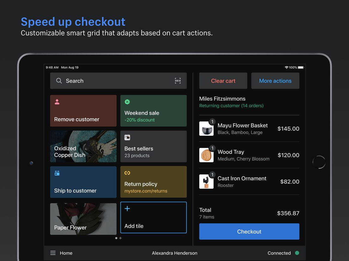Tap the page indicator dot below the grid
Screen dimensions: 349x261
[116, 238]
